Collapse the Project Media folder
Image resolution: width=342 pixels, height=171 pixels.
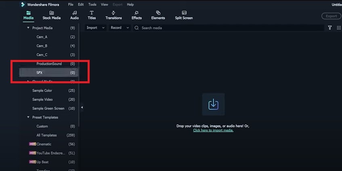(x=28, y=28)
